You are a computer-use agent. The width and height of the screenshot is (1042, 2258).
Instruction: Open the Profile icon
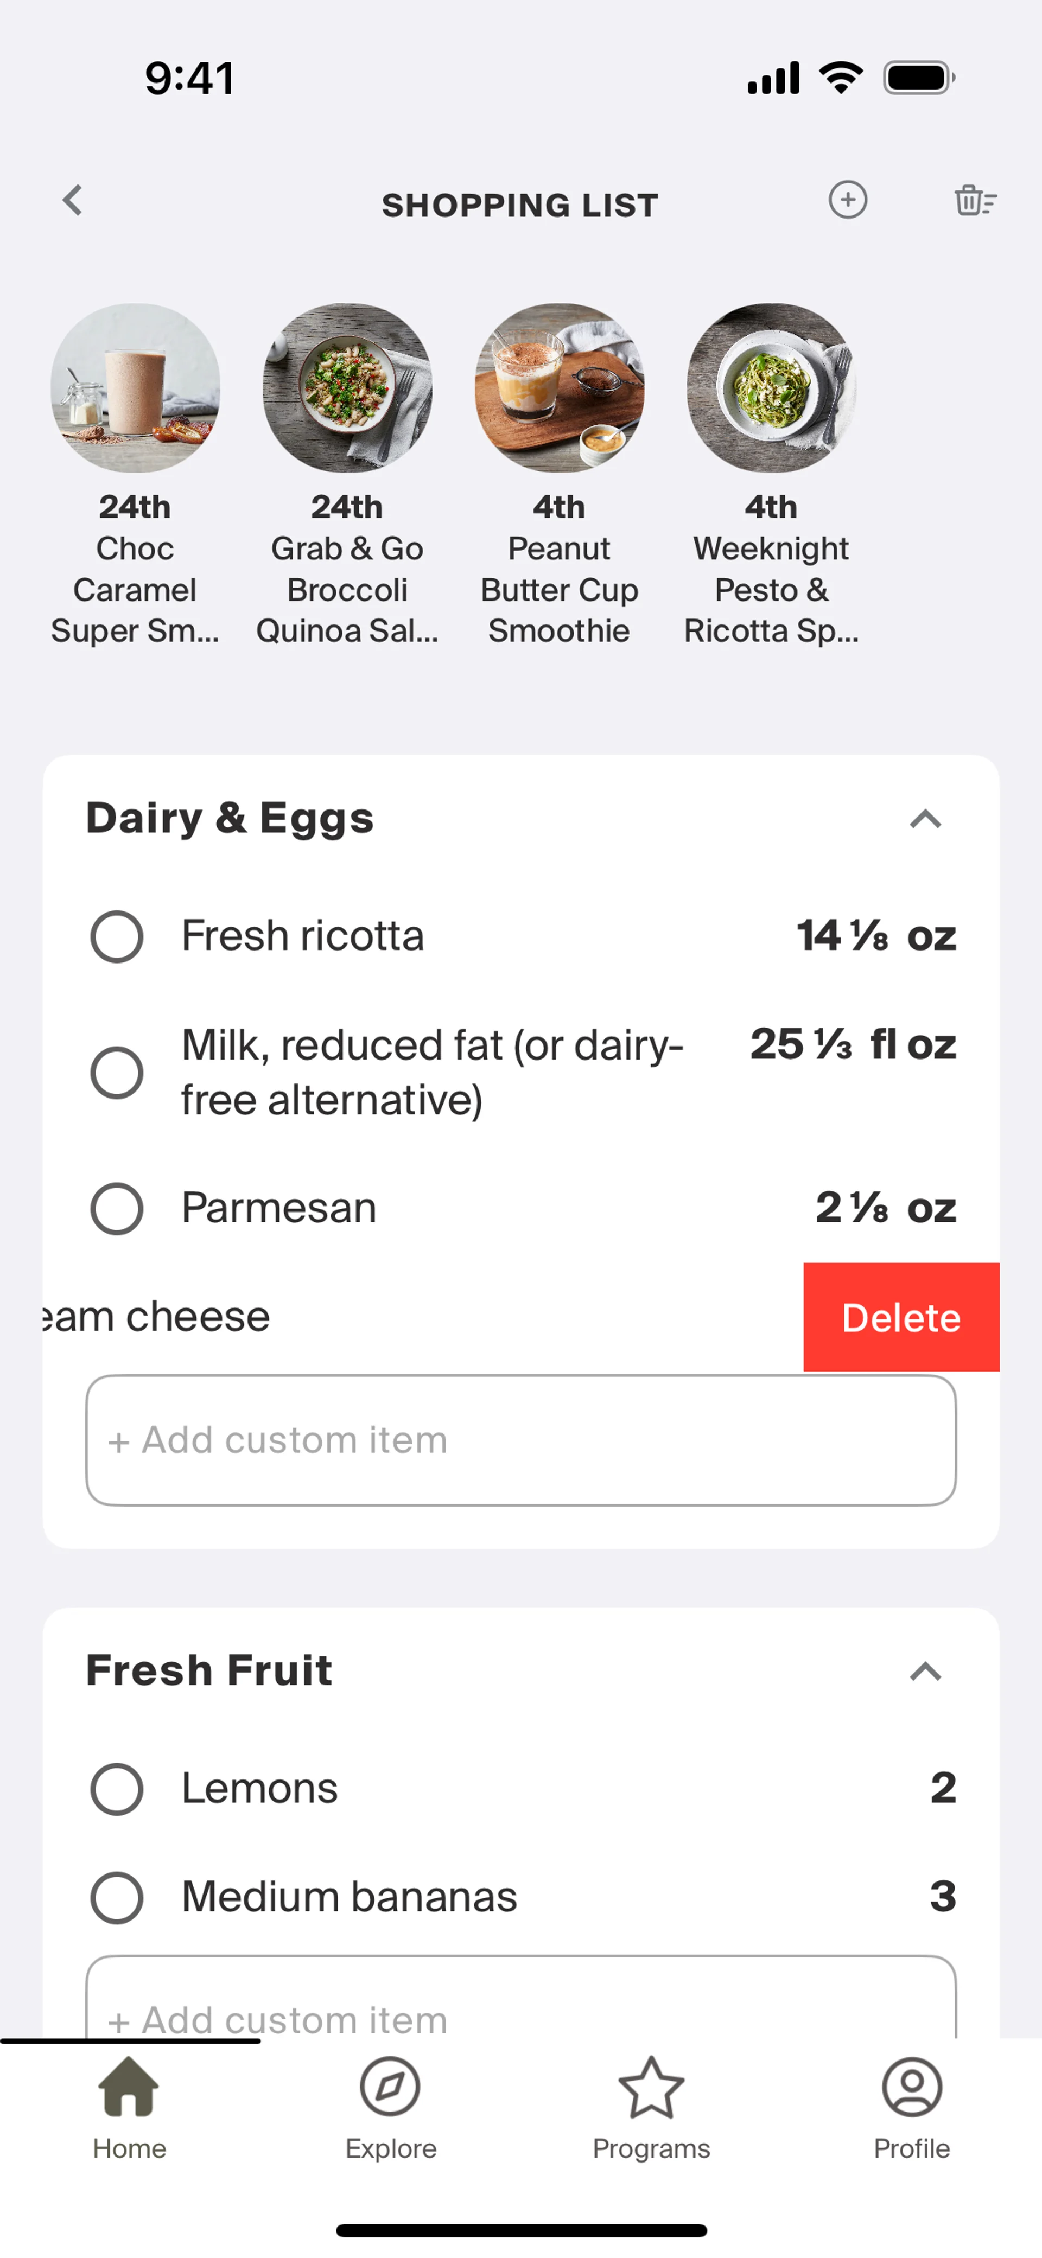(911, 2088)
